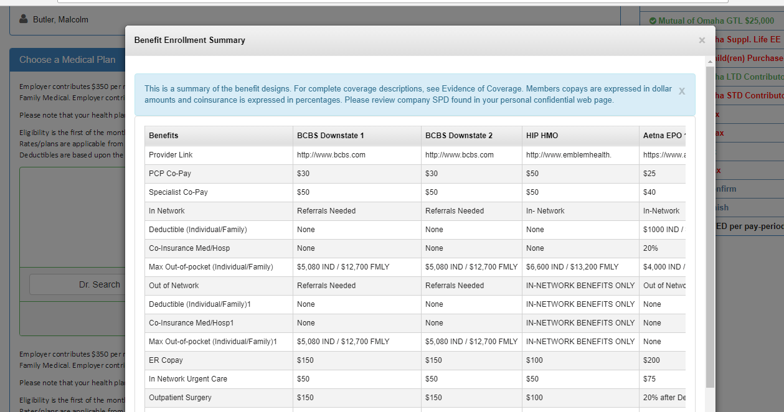The height and width of the screenshot is (412, 784).
Task: Click the Co-Insurance Med/Hosp1 row label
Action: click(x=191, y=323)
